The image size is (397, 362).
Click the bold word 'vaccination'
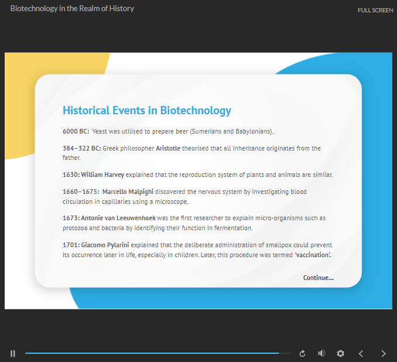313,255
